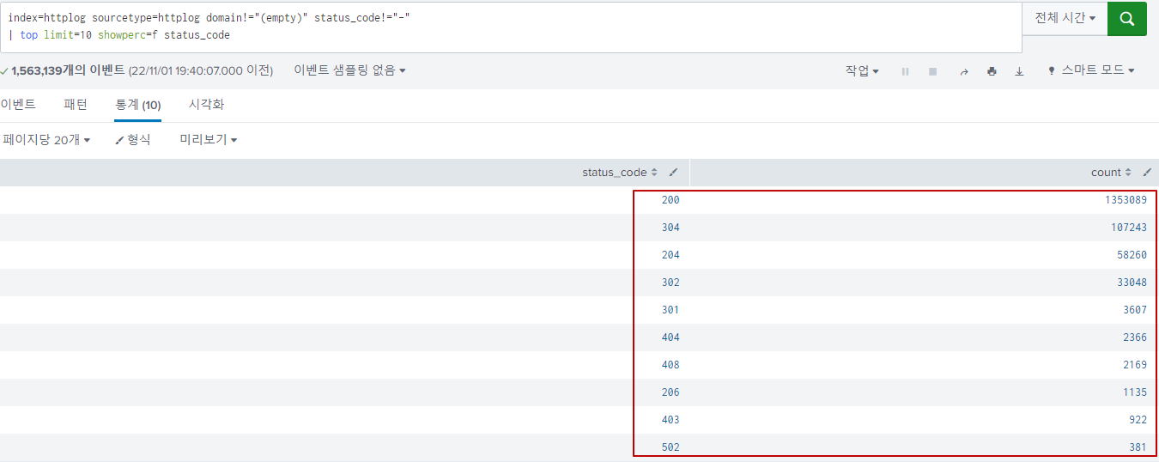The image size is (1159, 462).
Task: Select status_code value 204
Action: coord(671,255)
